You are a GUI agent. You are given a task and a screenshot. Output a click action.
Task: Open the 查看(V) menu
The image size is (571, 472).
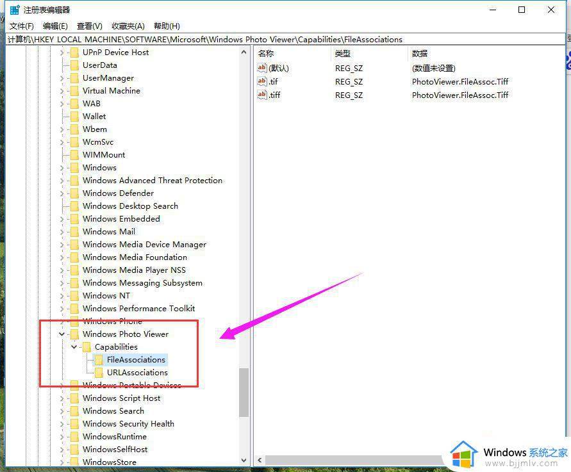click(x=89, y=26)
